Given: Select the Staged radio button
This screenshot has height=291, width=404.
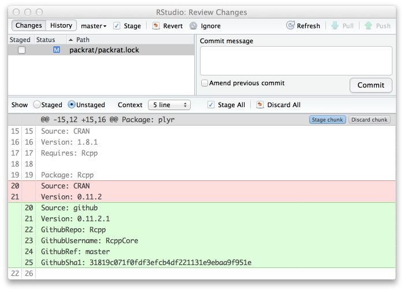Looking at the screenshot, I should [37, 105].
